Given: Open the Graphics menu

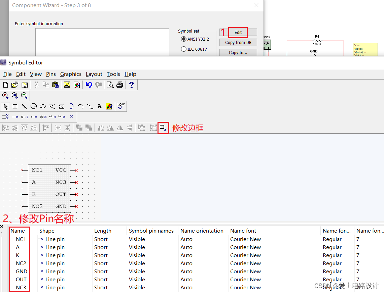Looking at the screenshot, I should click(x=71, y=74).
